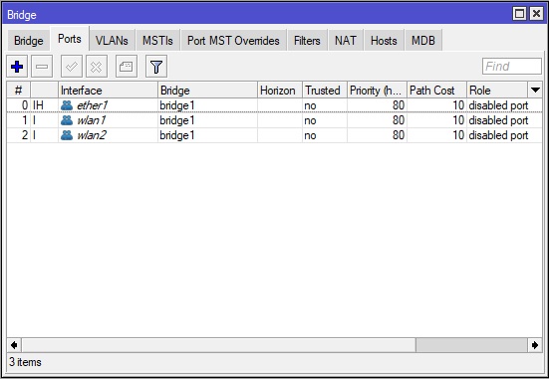Click 'disabled port' role in wlan1 row

(498, 120)
